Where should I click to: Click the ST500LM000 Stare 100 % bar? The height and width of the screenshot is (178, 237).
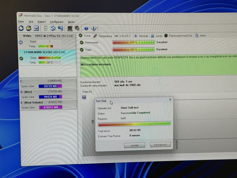coord(50,58)
